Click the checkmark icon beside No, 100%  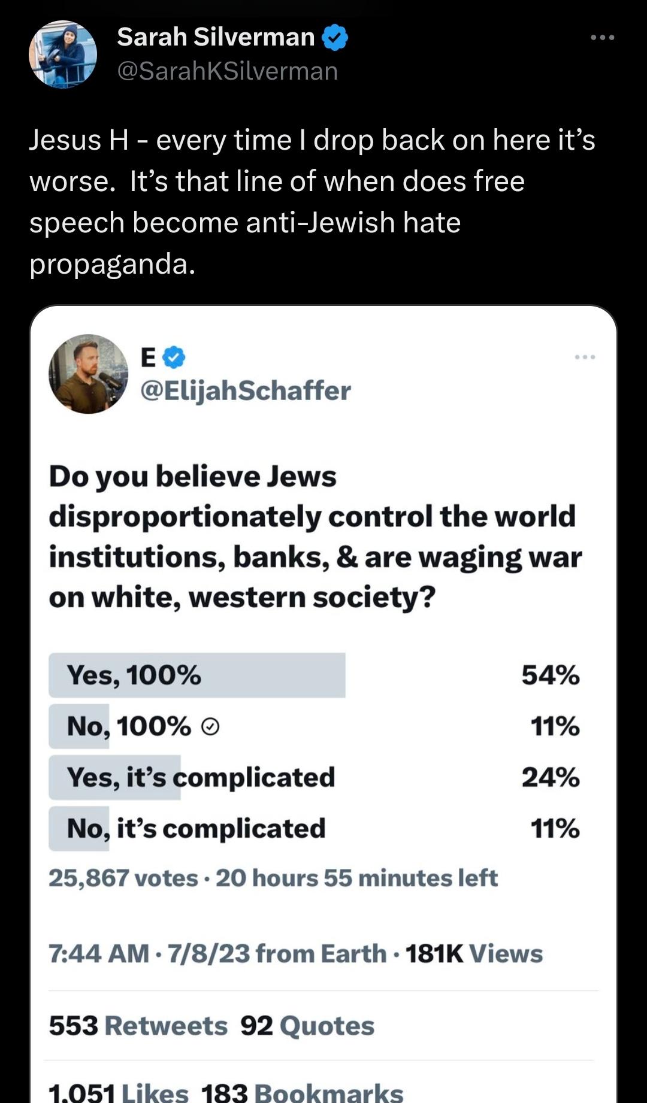pos(210,727)
